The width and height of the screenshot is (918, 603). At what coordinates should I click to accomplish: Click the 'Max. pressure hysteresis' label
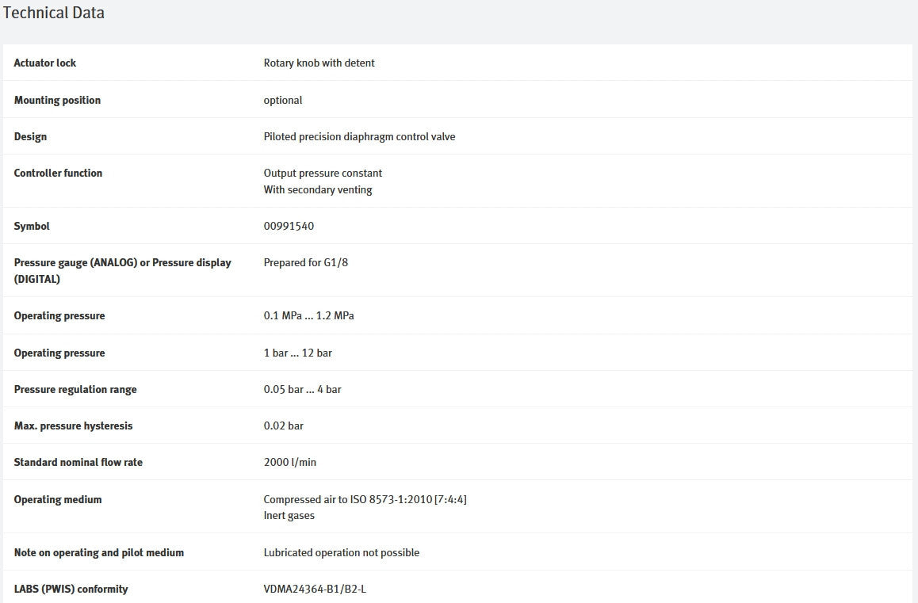coord(73,426)
